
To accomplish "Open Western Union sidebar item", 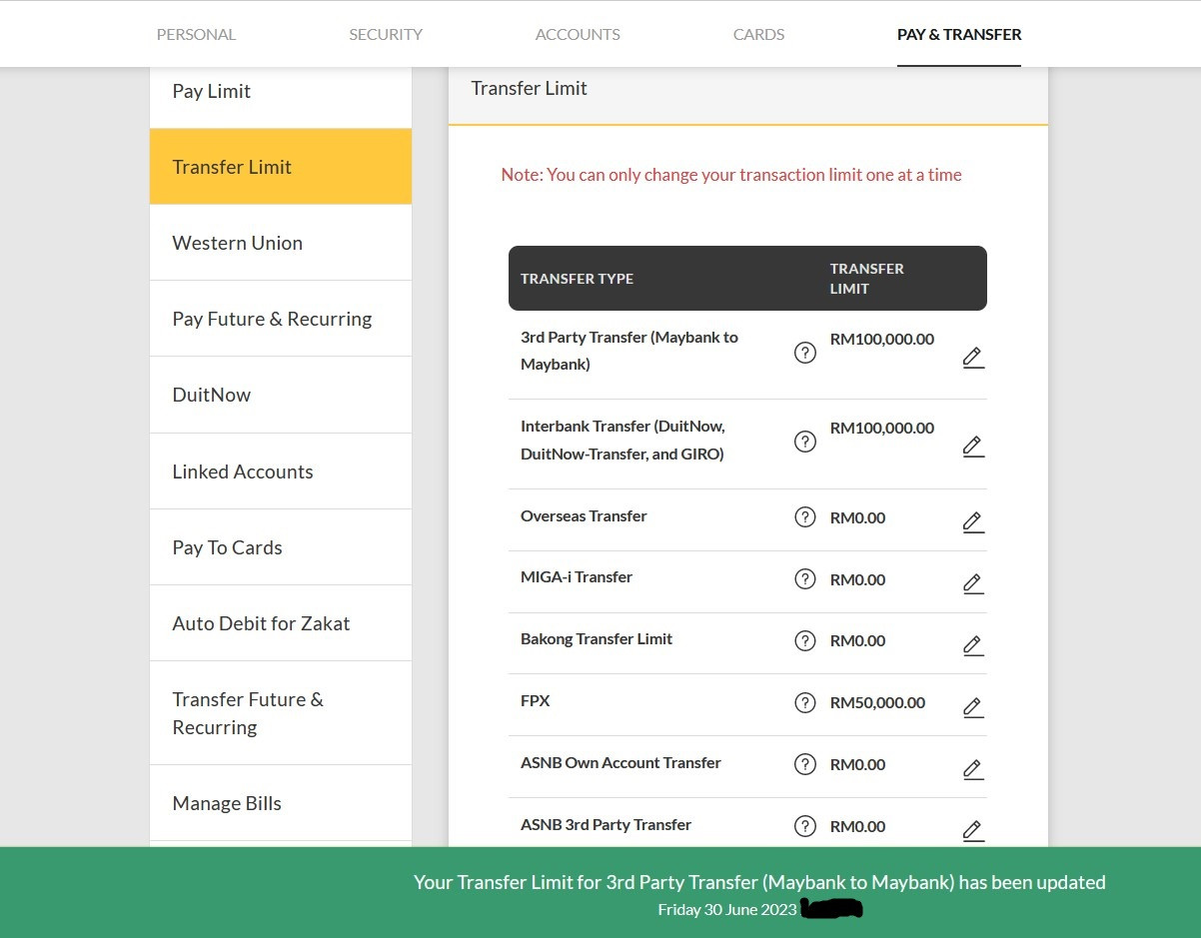I will coord(281,243).
